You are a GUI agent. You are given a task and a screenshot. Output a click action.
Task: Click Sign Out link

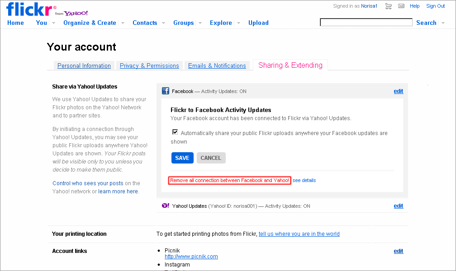point(435,6)
